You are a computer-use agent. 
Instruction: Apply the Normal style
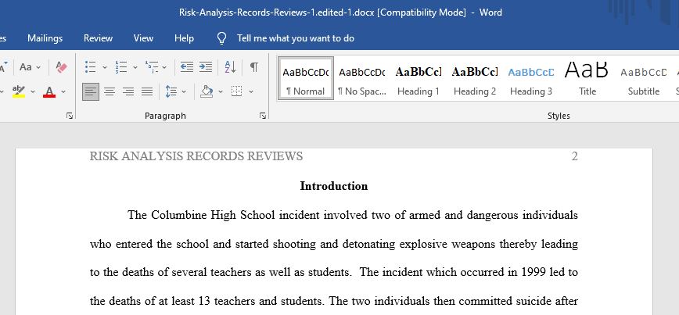[x=306, y=78]
